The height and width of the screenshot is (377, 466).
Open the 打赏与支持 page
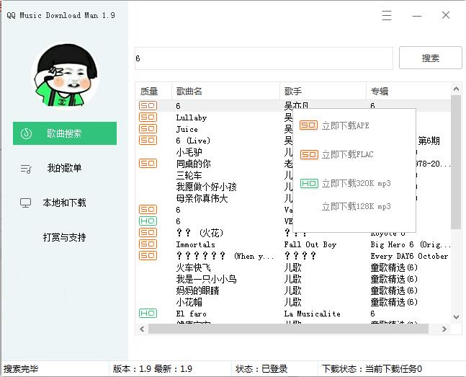tap(64, 237)
